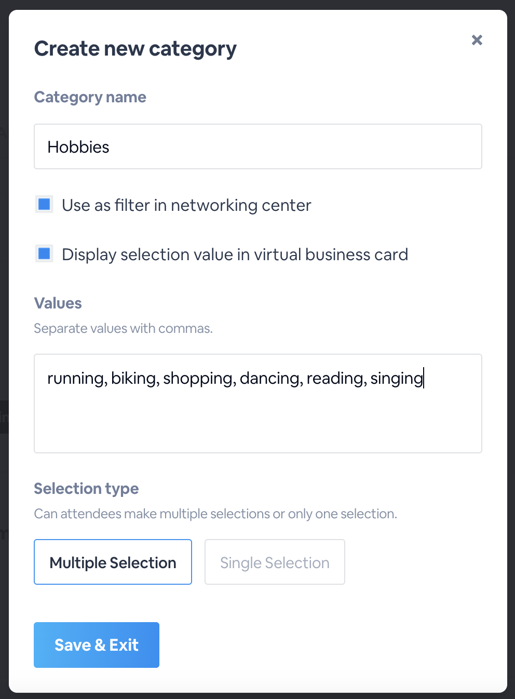Click the 'Values' section label
Screen dimensions: 515x699
pyautogui.click(x=58, y=303)
